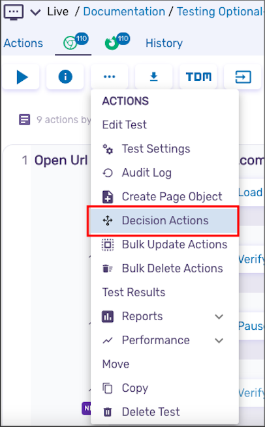Choose Decision Actions from the menu

(163, 220)
